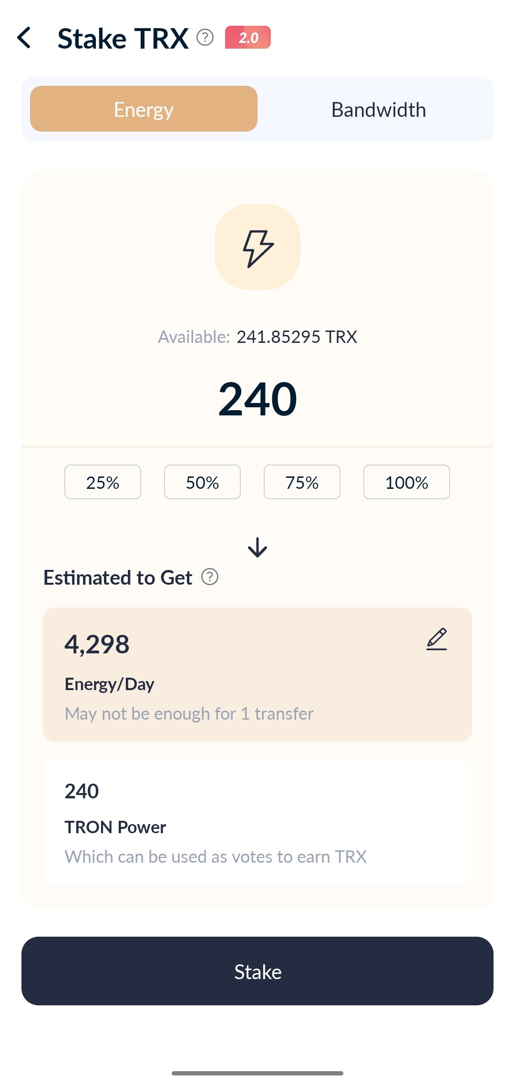Open the Estimated to Get help icon
Viewport: 515px width, 1085px height.
click(x=210, y=577)
